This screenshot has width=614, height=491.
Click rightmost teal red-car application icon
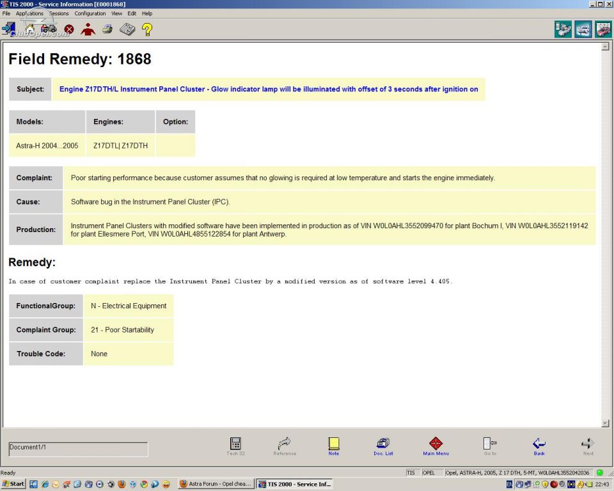point(603,30)
